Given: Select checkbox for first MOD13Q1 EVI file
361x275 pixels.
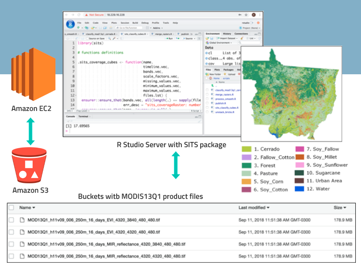Looking at the screenshot, I should [11, 220].
